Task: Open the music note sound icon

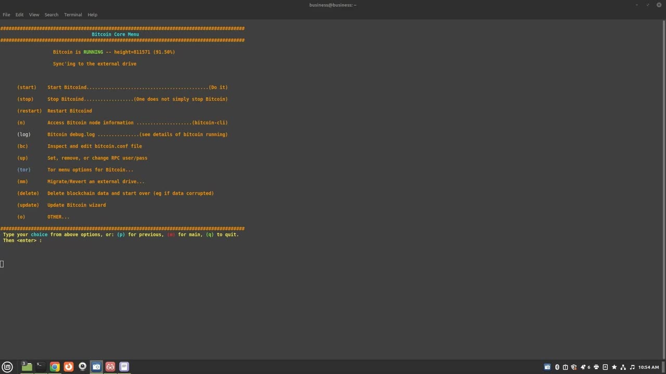Action: point(632,367)
